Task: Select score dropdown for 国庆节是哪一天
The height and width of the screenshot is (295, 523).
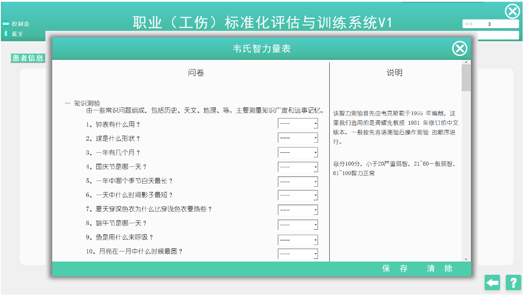Action: [316, 168]
